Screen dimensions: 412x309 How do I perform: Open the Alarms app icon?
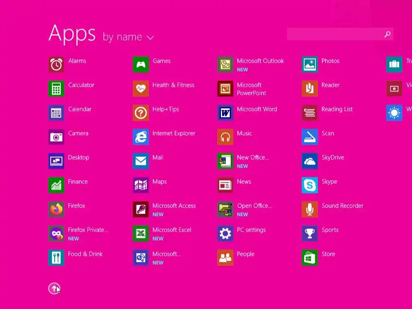[x=56, y=64]
